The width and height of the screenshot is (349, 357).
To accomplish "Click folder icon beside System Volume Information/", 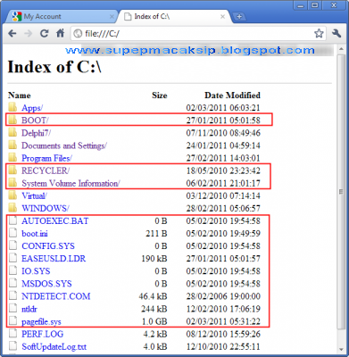I will (12, 183).
